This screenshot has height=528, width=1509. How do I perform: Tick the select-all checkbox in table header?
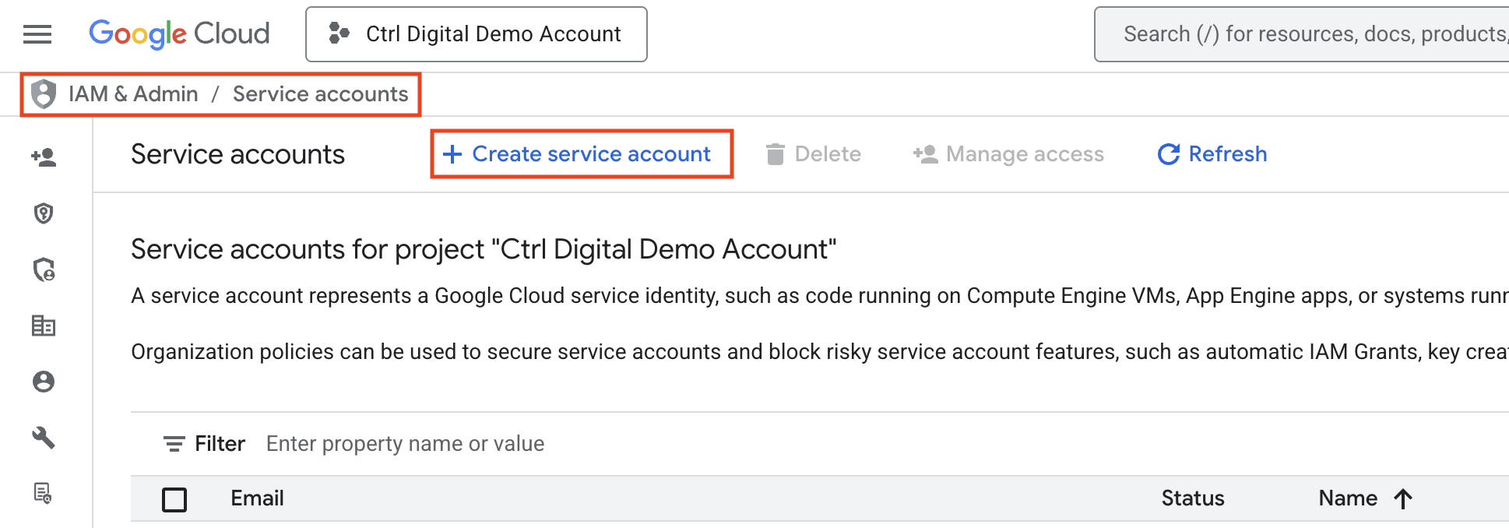pos(174,499)
